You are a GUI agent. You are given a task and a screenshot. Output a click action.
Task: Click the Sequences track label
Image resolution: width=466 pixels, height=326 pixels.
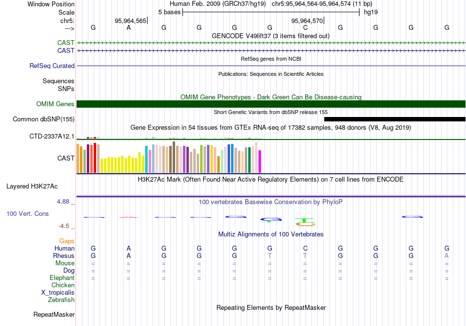58,81
